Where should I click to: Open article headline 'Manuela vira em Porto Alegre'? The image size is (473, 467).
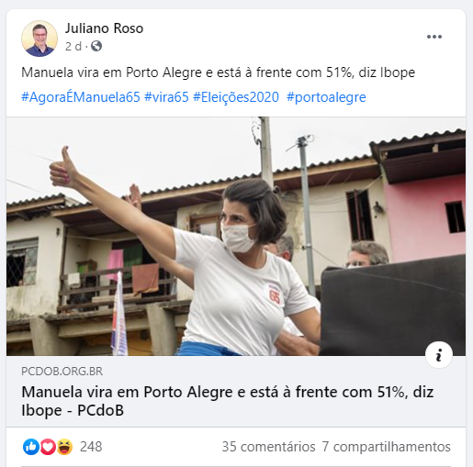pyautogui.click(x=227, y=401)
